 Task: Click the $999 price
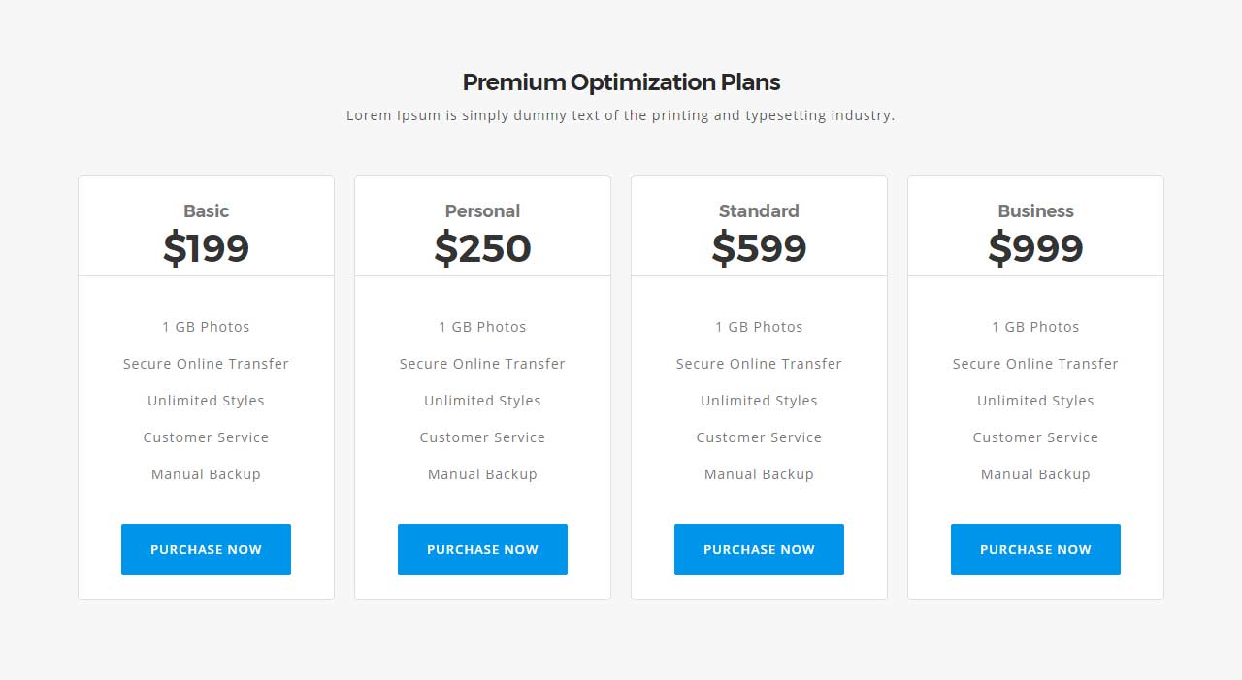pos(1035,248)
